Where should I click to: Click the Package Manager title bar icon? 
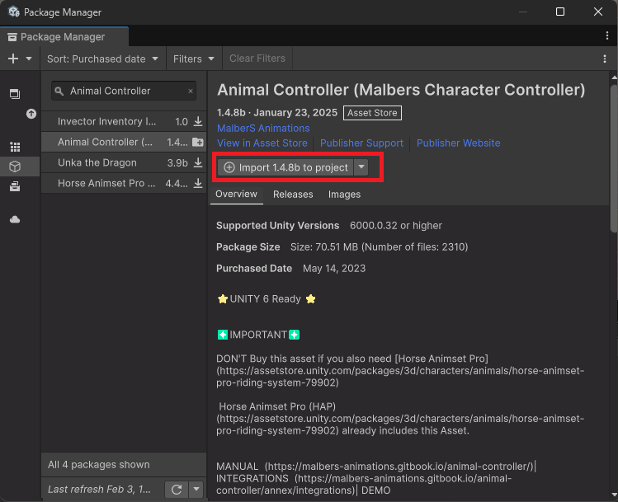[x=14, y=12]
